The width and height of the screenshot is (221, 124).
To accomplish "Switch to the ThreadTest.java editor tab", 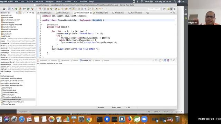I will coord(46,13).
